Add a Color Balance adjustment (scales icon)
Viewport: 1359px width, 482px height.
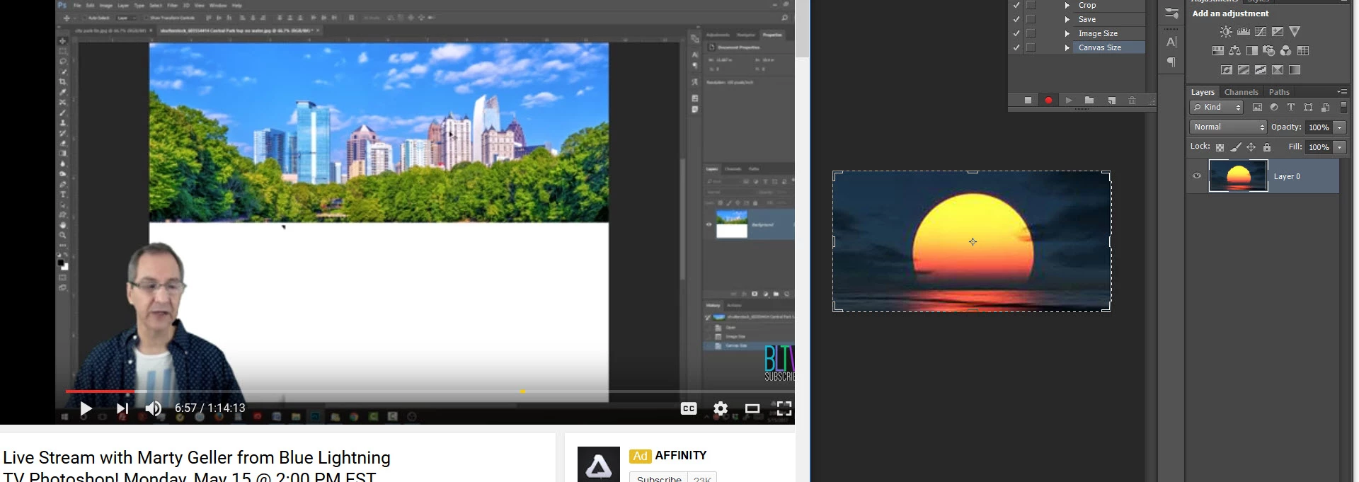point(1235,51)
